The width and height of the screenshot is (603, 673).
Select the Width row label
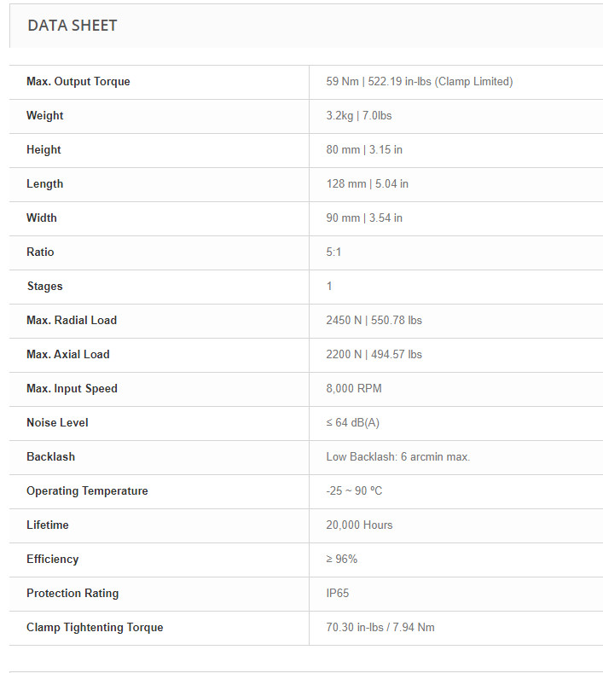(42, 218)
